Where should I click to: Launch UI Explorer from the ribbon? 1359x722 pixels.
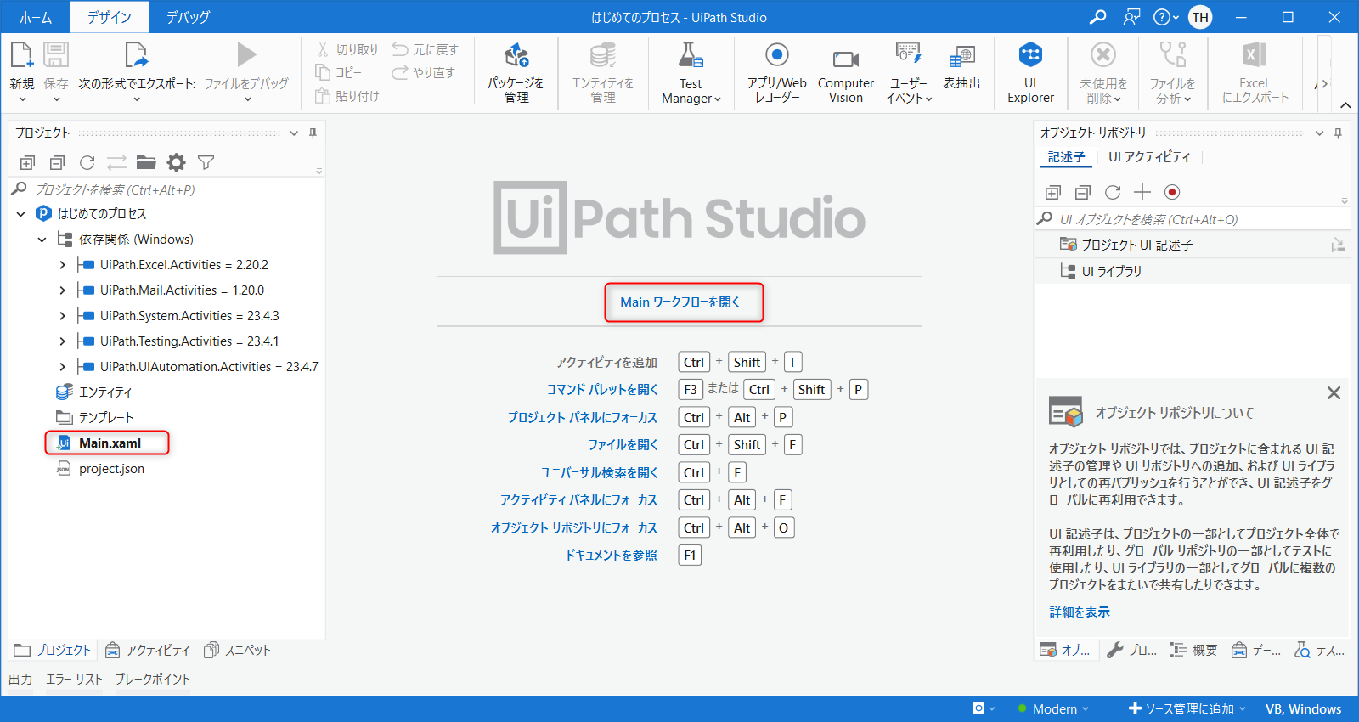1030,73
